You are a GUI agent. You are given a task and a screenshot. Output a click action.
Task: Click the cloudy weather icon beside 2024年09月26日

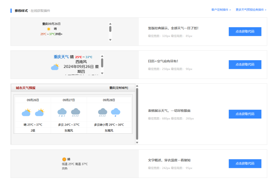55,67
